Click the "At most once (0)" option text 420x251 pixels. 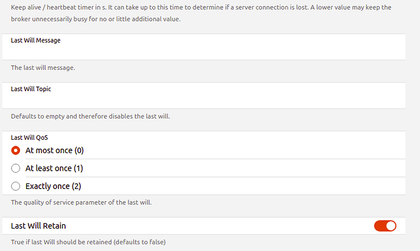(54, 150)
